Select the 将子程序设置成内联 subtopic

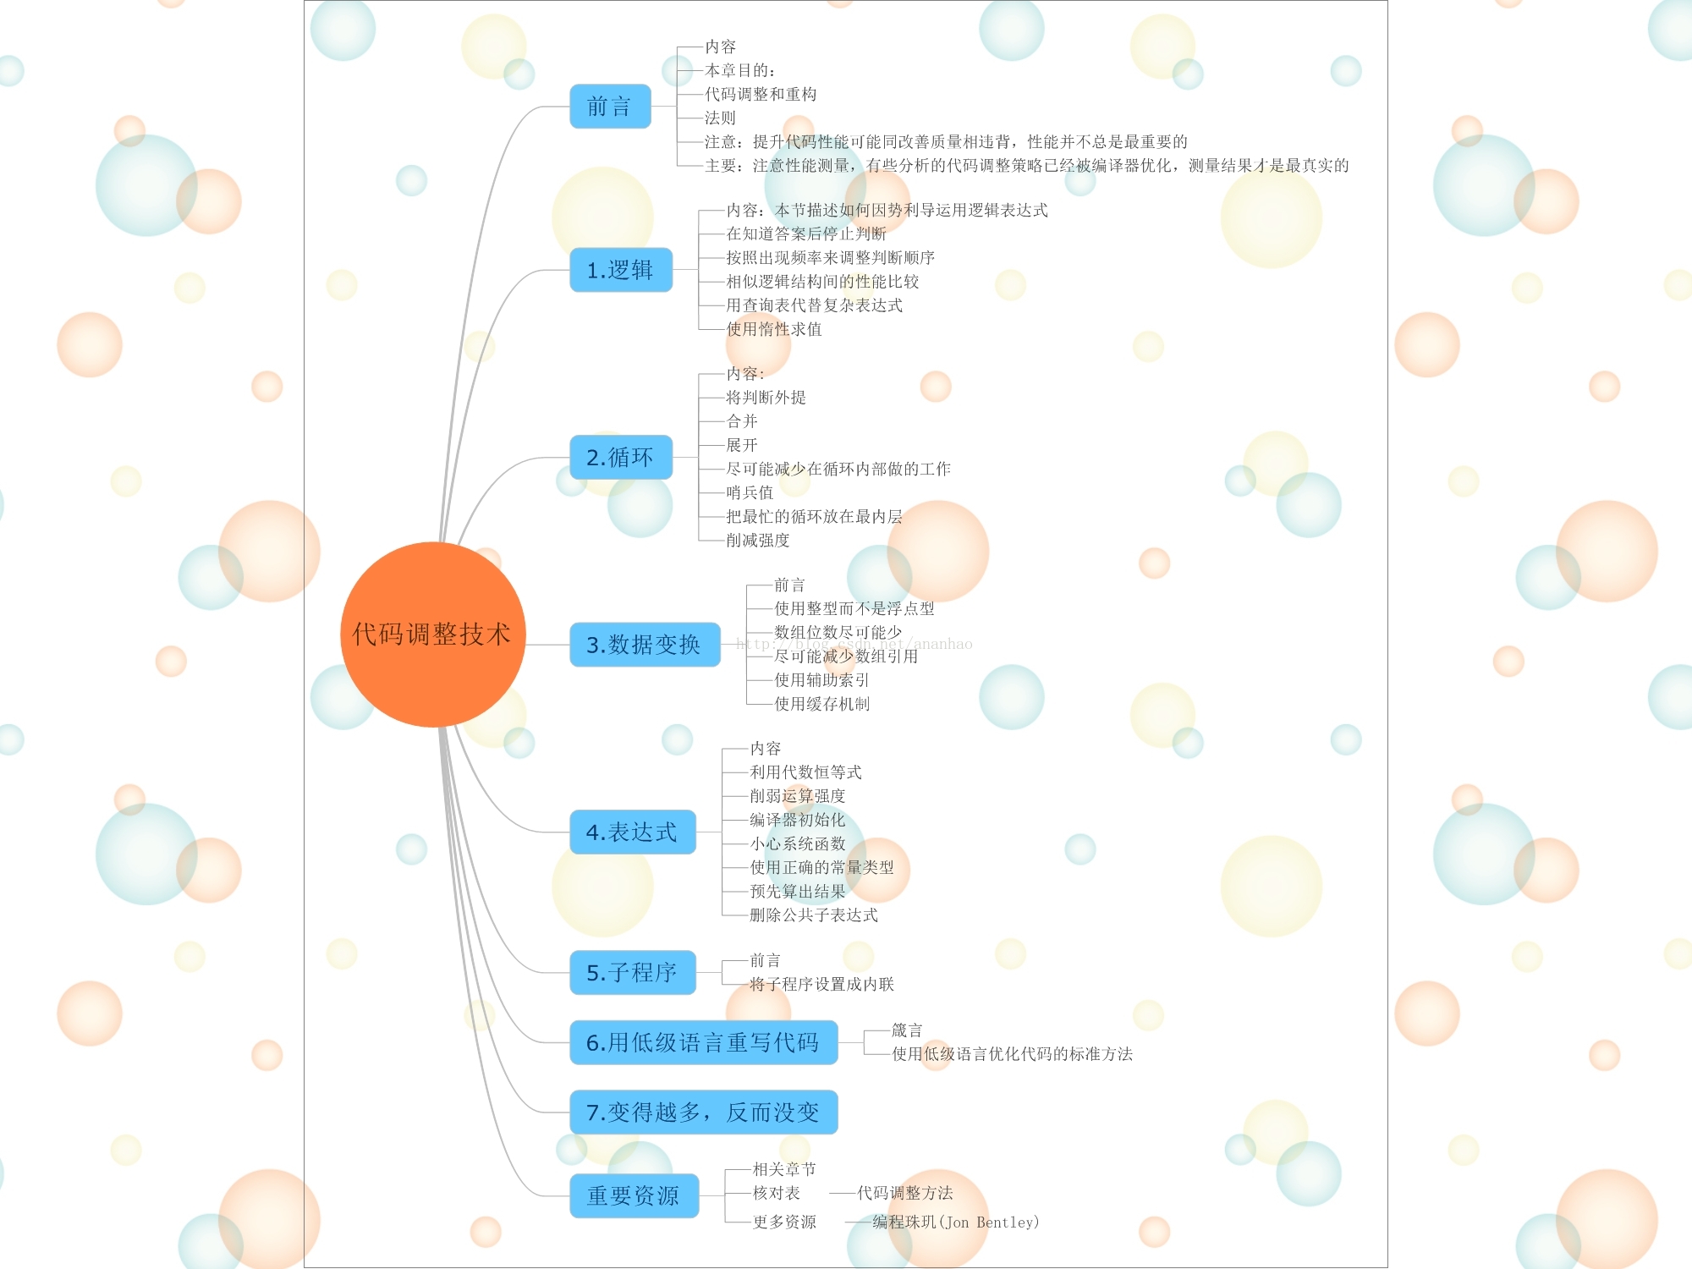(821, 984)
